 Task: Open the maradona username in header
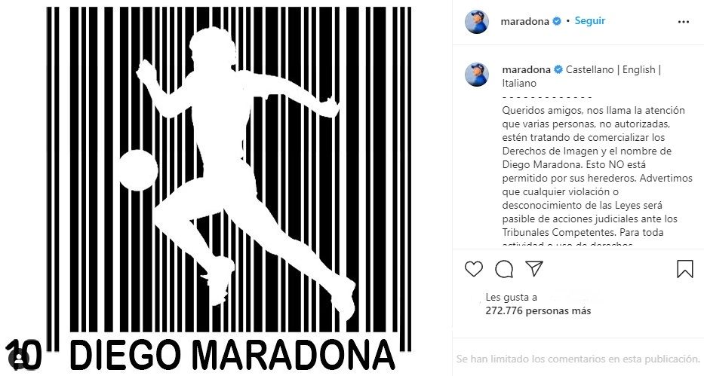click(525, 21)
